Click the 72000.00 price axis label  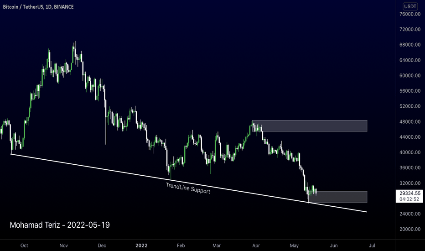(410, 29)
